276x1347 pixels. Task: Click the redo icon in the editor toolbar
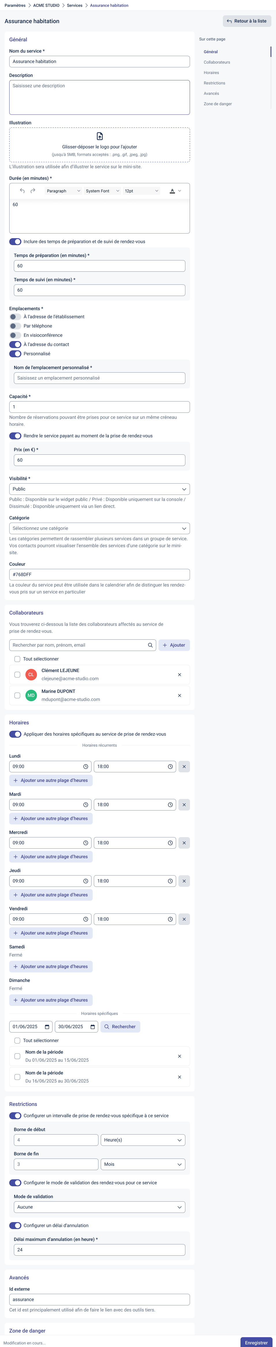33,191
